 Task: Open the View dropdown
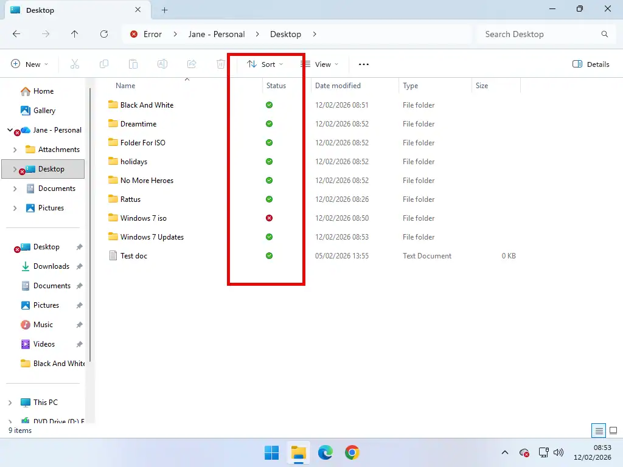pos(321,64)
